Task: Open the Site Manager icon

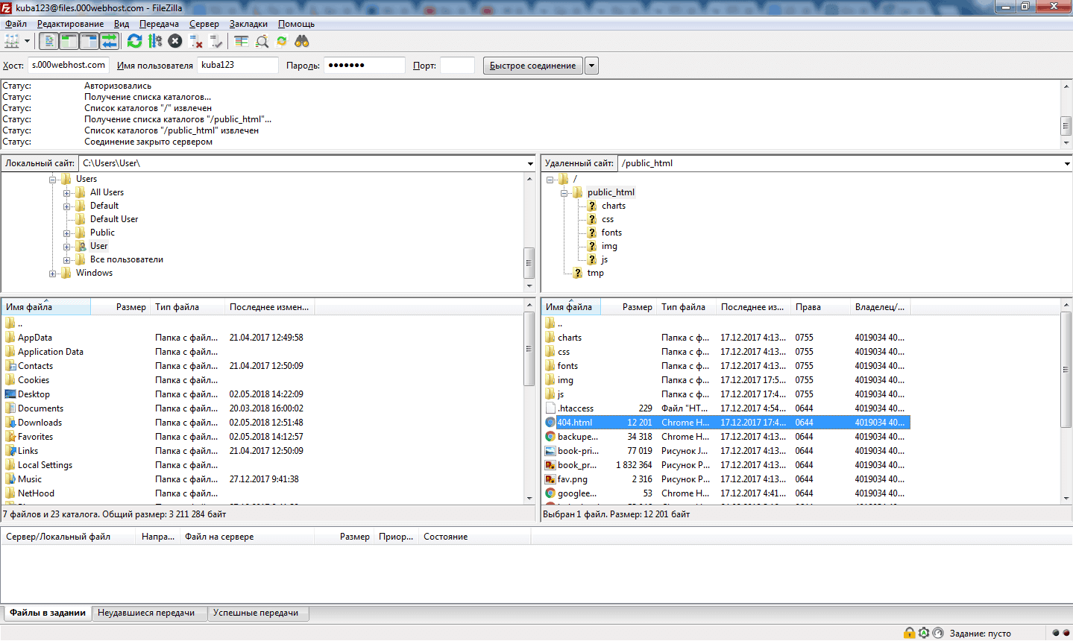Action: (12, 41)
